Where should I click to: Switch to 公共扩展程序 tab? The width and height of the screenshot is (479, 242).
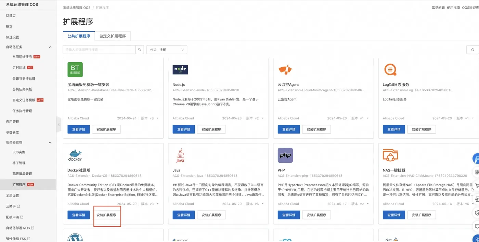click(x=79, y=36)
